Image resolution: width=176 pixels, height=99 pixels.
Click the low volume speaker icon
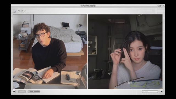pos(29,92)
